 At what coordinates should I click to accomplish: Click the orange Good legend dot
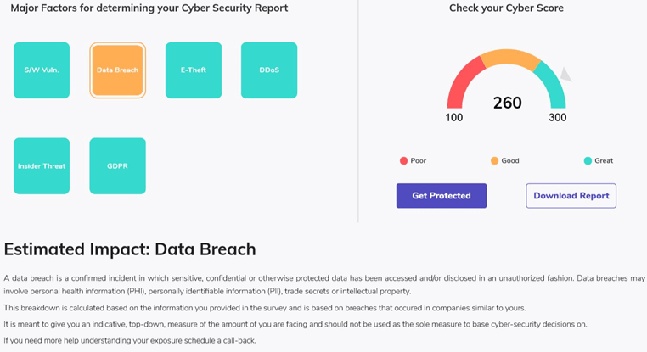(x=494, y=161)
